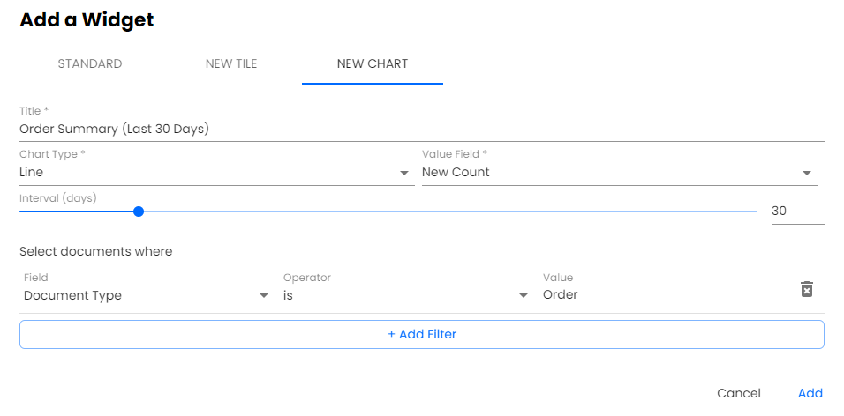This screenshot has height=416, width=844.
Task: Expand the 'Document Type' field selector
Action: (x=141, y=296)
